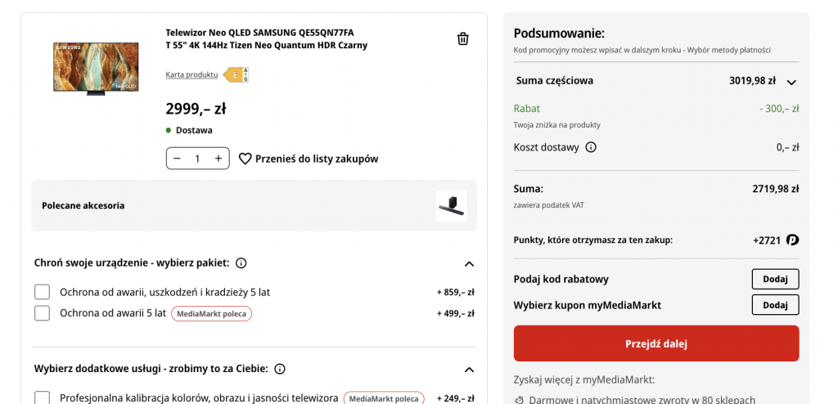Open info icon beside Wybierz dodatkowe usługi
Image resolution: width=838 pixels, height=404 pixels.
(280, 369)
